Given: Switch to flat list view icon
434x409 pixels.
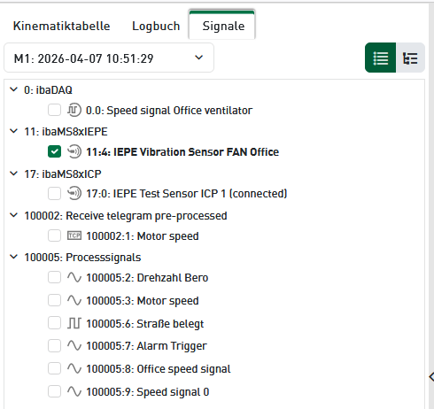Looking at the screenshot, I should 380,58.
